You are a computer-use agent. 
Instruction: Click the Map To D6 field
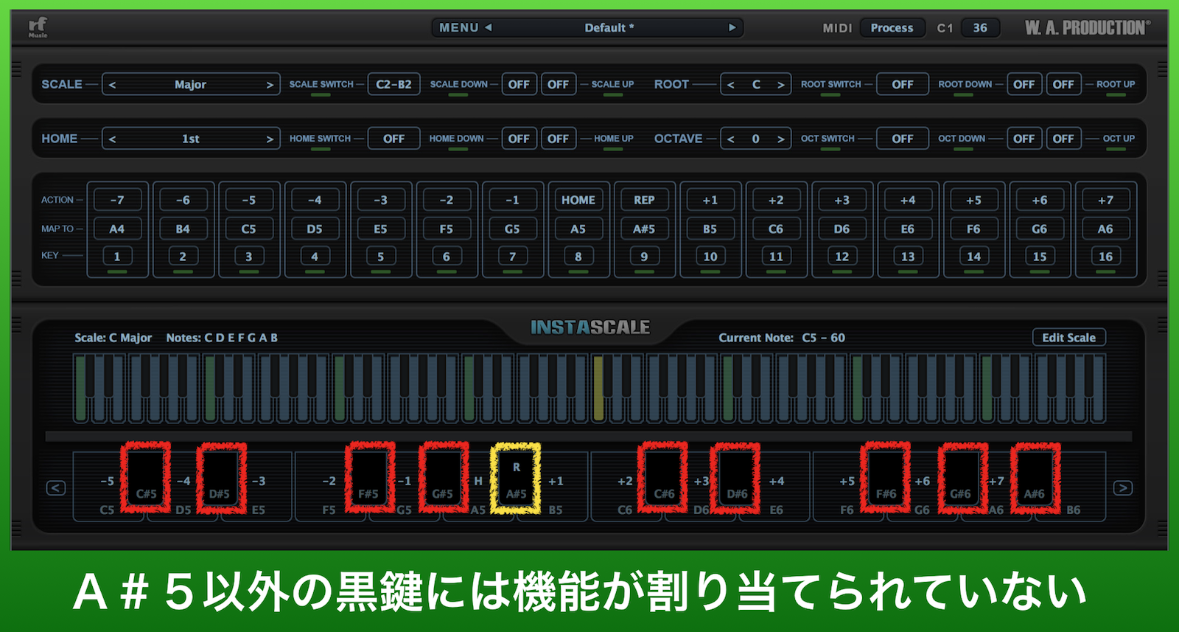click(x=842, y=229)
